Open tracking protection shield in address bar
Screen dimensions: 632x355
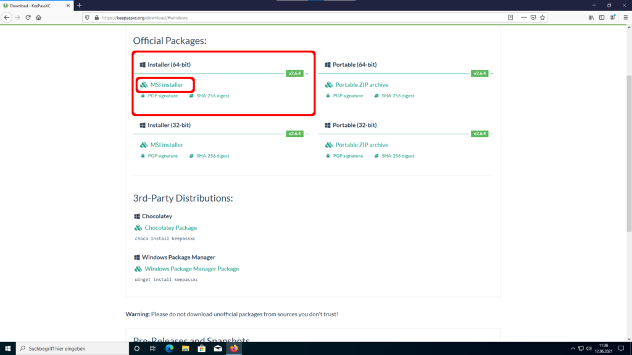[87, 18]
